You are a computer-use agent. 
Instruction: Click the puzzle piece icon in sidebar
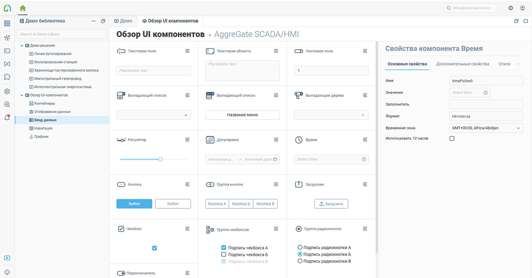click(x=7, y=77)
